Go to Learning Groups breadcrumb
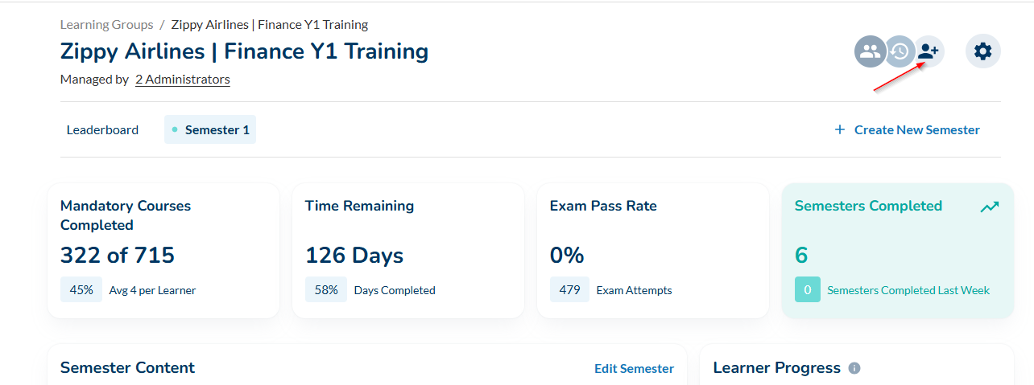1034x385 pixels. click(x=106, y=25)
